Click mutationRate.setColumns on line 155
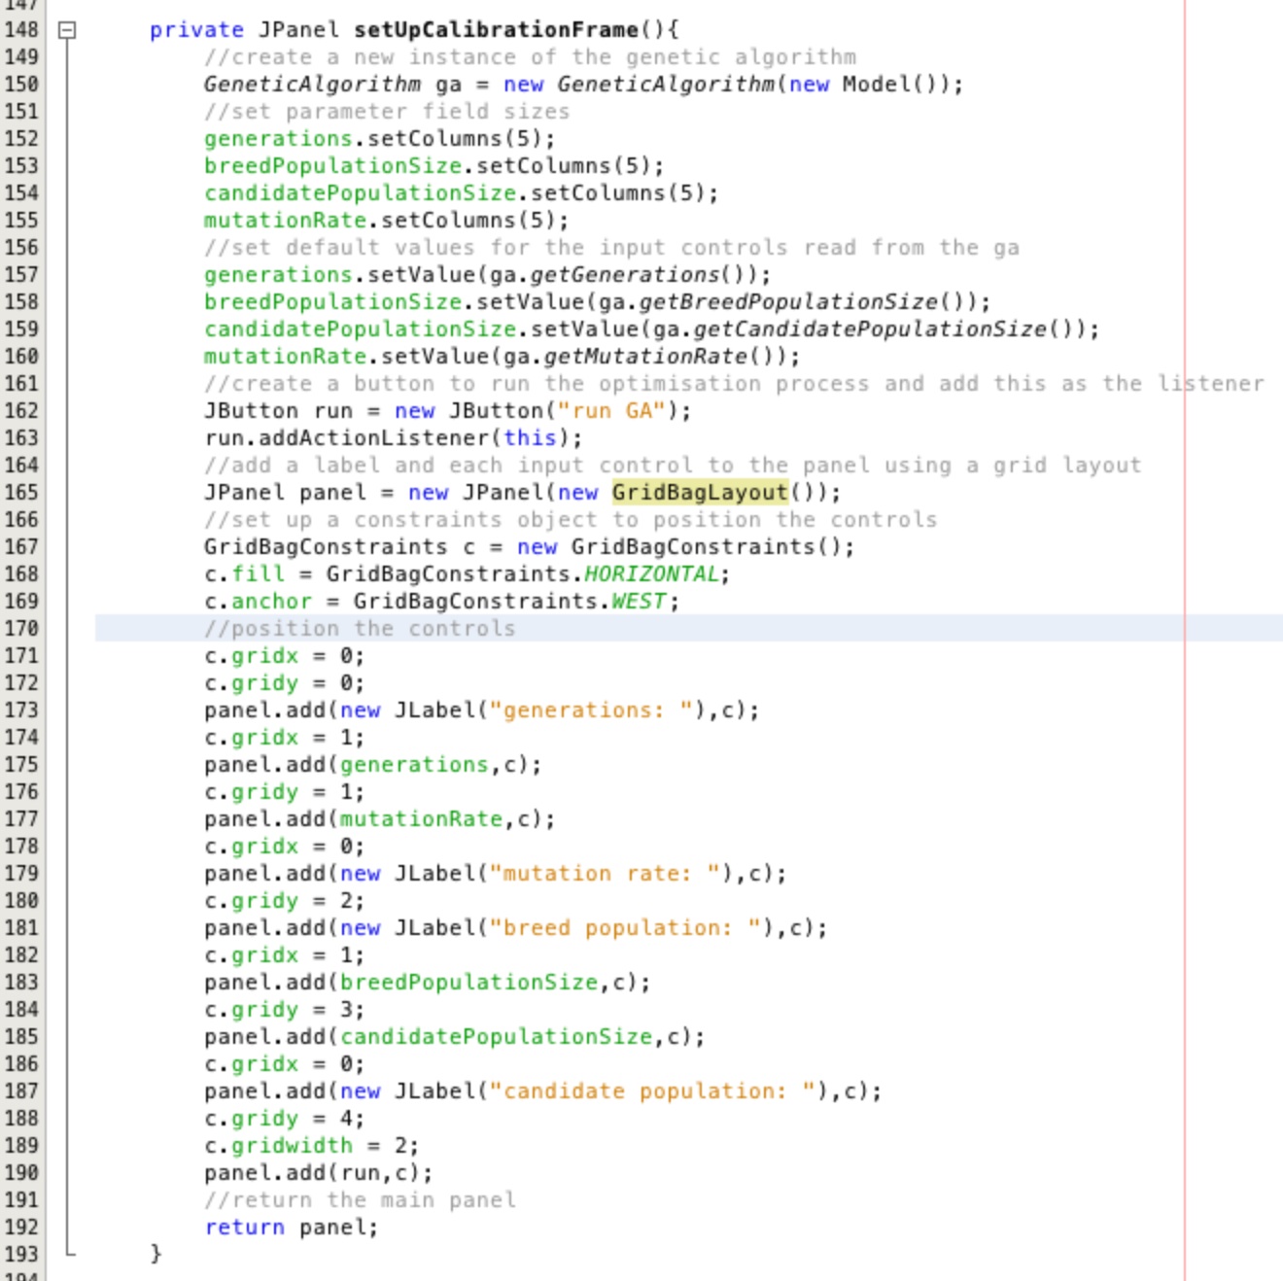 pyautogui.click(x=360, y=221)
